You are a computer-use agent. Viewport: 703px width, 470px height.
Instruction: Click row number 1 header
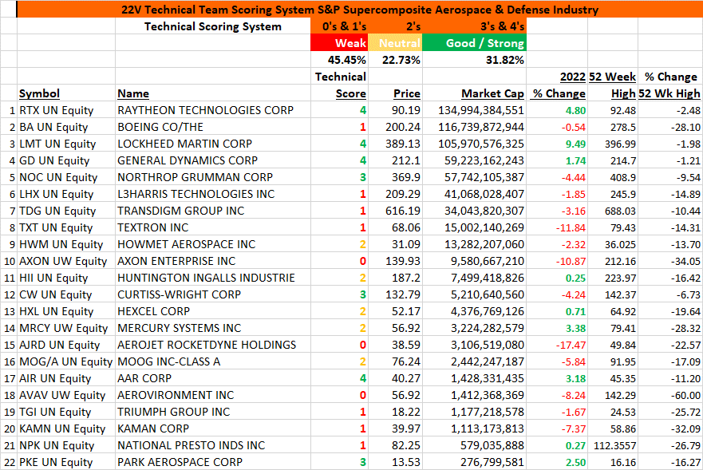tap(9, 110)
